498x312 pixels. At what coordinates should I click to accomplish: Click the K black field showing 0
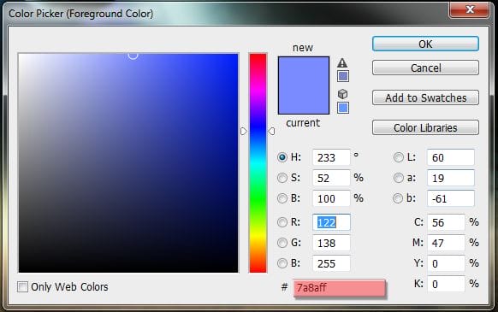click(x=446, y=284)
